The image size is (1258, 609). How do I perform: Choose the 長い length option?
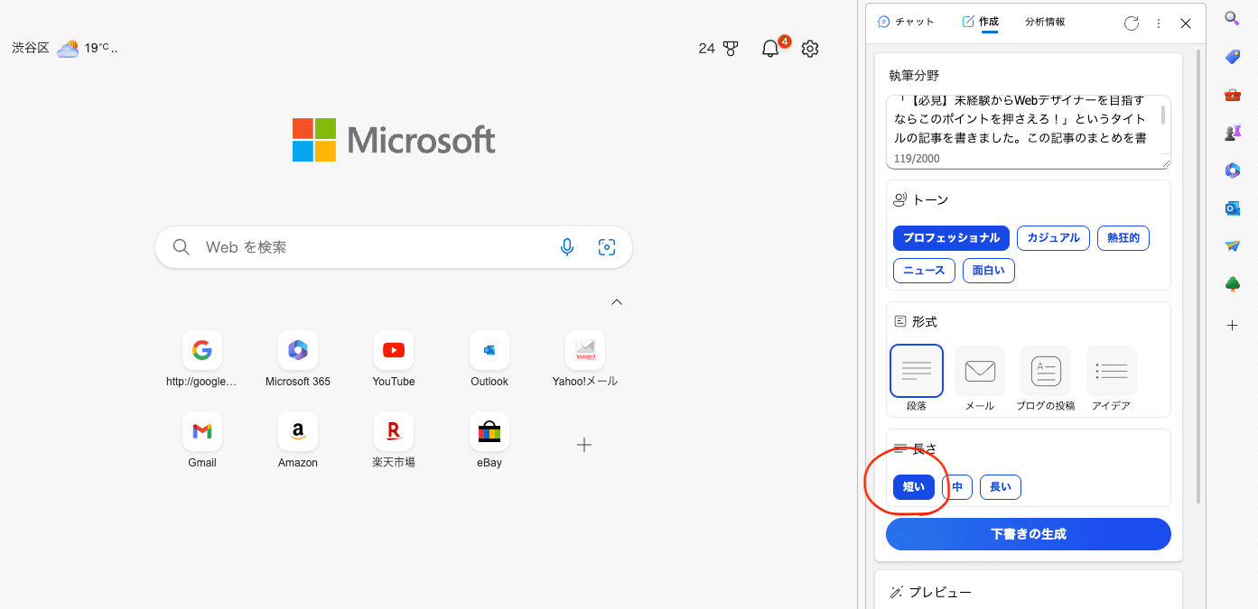click(x=1001, y=487)
